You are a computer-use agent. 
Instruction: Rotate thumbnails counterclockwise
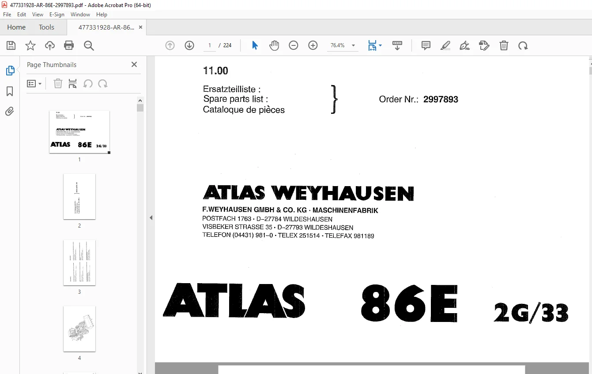[x=88, y=84]
